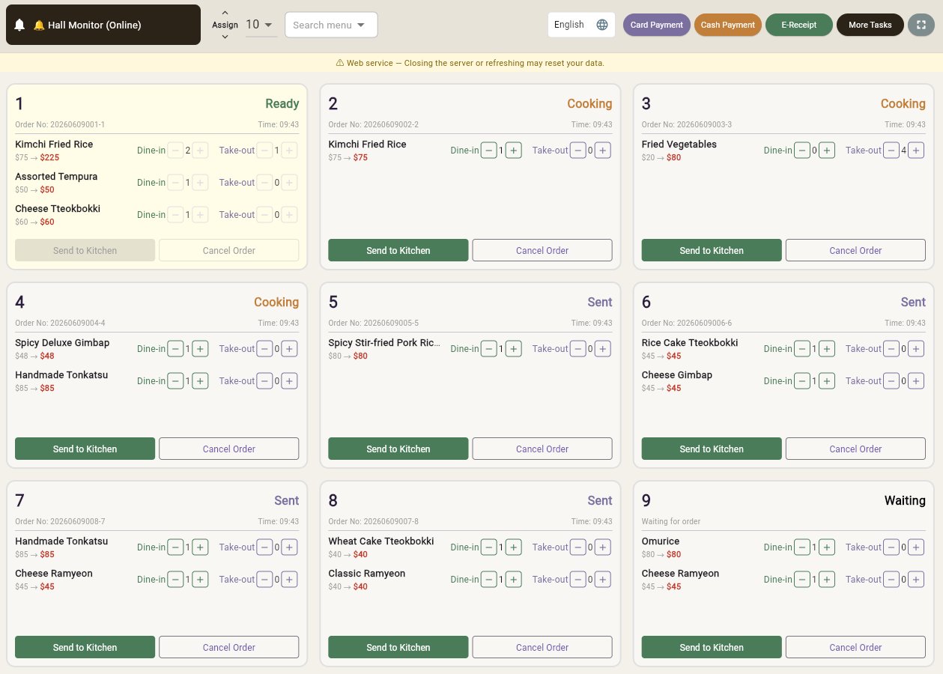Toggle fullscreen with the expand icon
This screenshot has height=674, width=943.
[x=921, y=25]
